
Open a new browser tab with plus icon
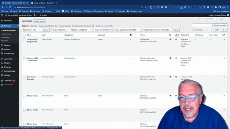point(61,3)
